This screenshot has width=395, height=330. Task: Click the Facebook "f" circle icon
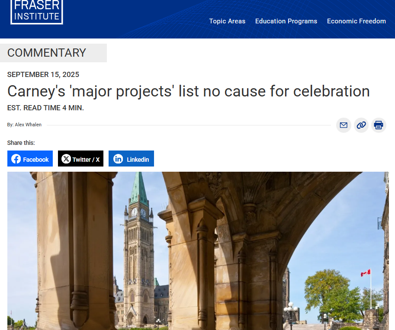point(16,158)
